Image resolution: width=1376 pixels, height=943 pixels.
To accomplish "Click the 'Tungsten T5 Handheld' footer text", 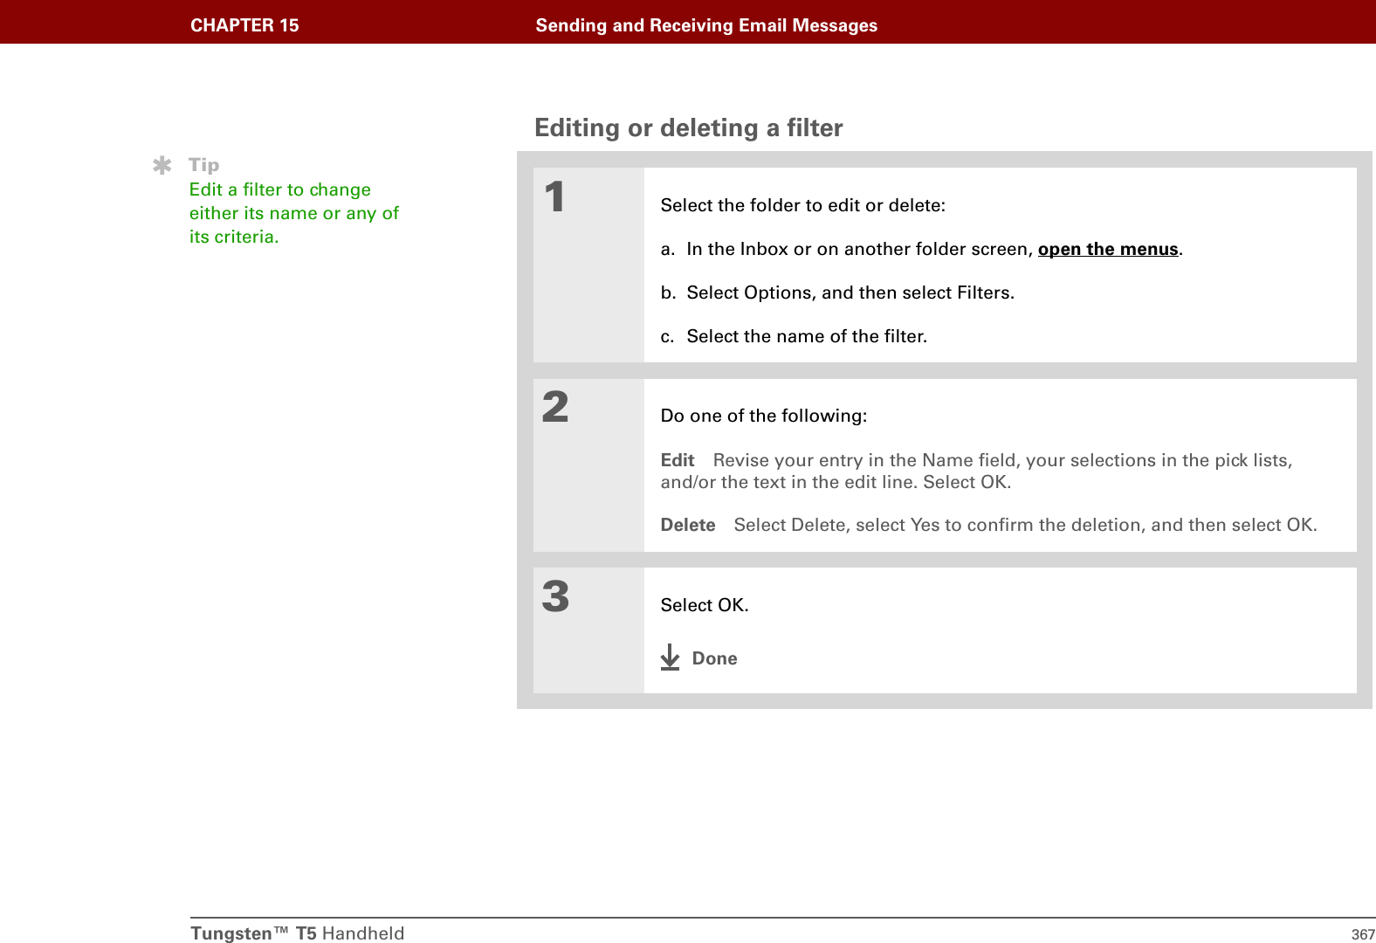I will [x=298, y=933].
